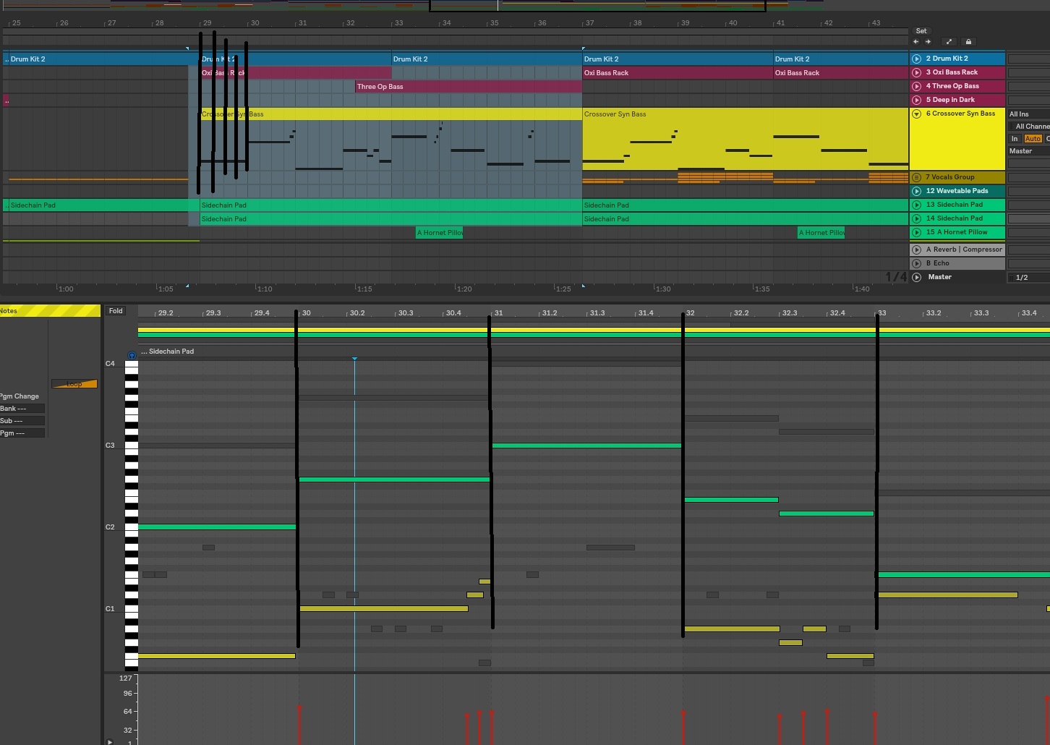
Task: Click the C4 piano key
Action: click(131, 364)
